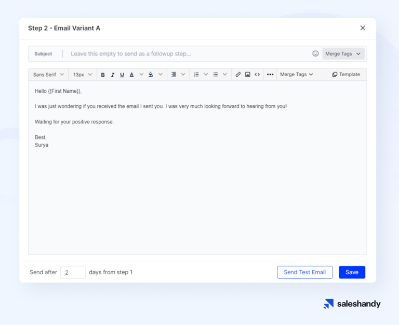Close the Email Variant A dialog

coord(363,28)
